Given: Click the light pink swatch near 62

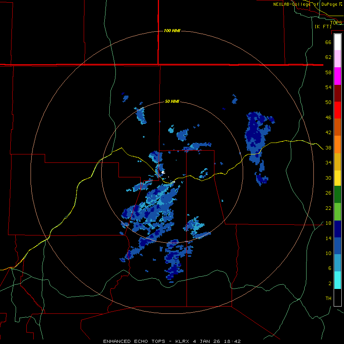Looking at the screenshot, I should pyautogui.click(x=338, y=58).
